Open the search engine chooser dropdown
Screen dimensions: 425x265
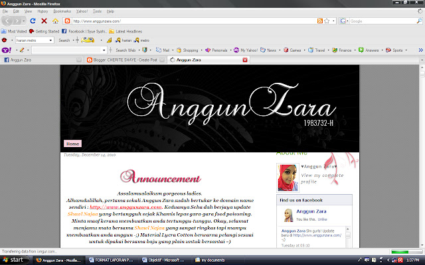[x=348, y=21]
